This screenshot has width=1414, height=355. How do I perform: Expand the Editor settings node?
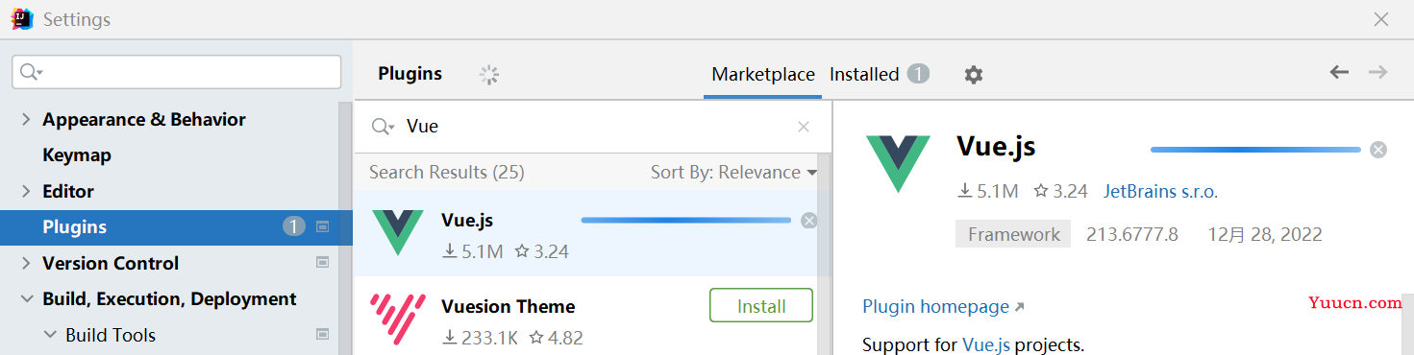(x=26, y=192)
